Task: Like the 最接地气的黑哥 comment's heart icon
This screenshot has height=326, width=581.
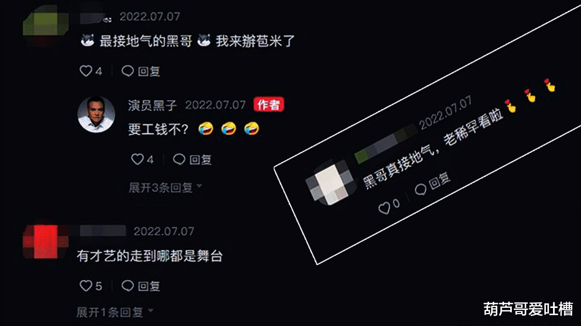Action: tap(86, 71)
